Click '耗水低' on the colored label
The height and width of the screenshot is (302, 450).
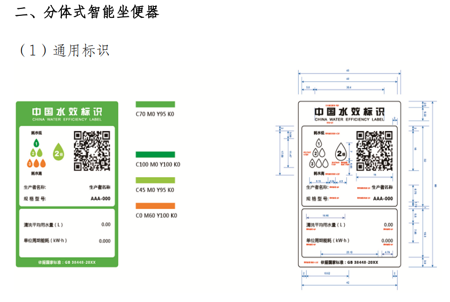coord(37,133)
